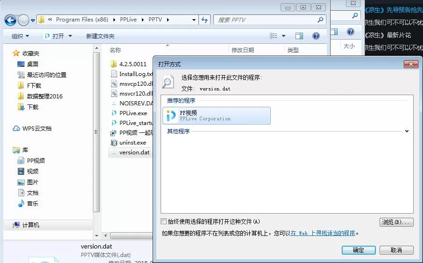Confirm with the 确定 button
Image resolution: width=423 pixels, height=263 pixels.
coord(359,250)
